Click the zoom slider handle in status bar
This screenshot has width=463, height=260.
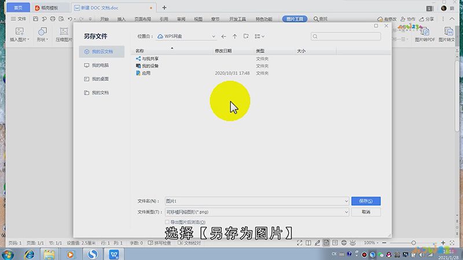click(413, 243)
